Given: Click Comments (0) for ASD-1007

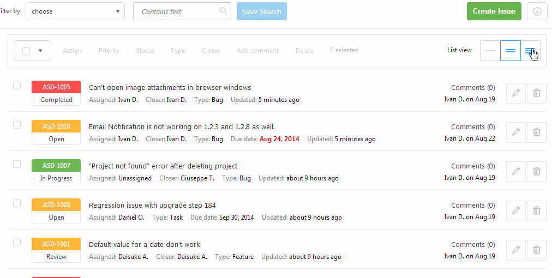Looking at the screenshot, I should tap(473, 166).
